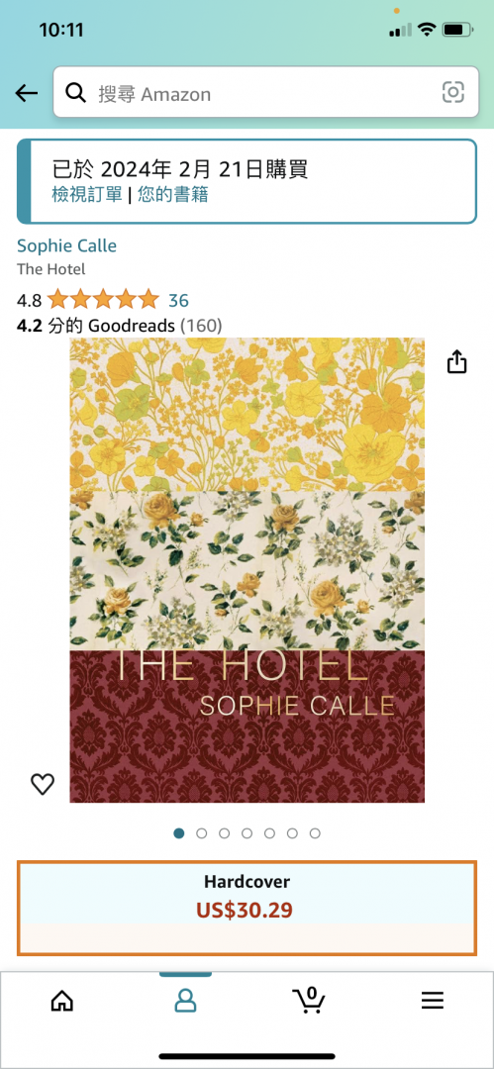The height and width of the screenshot is (1069, 494).
Task: Jump to second image carousel dot
Action: tap(201, 833)
